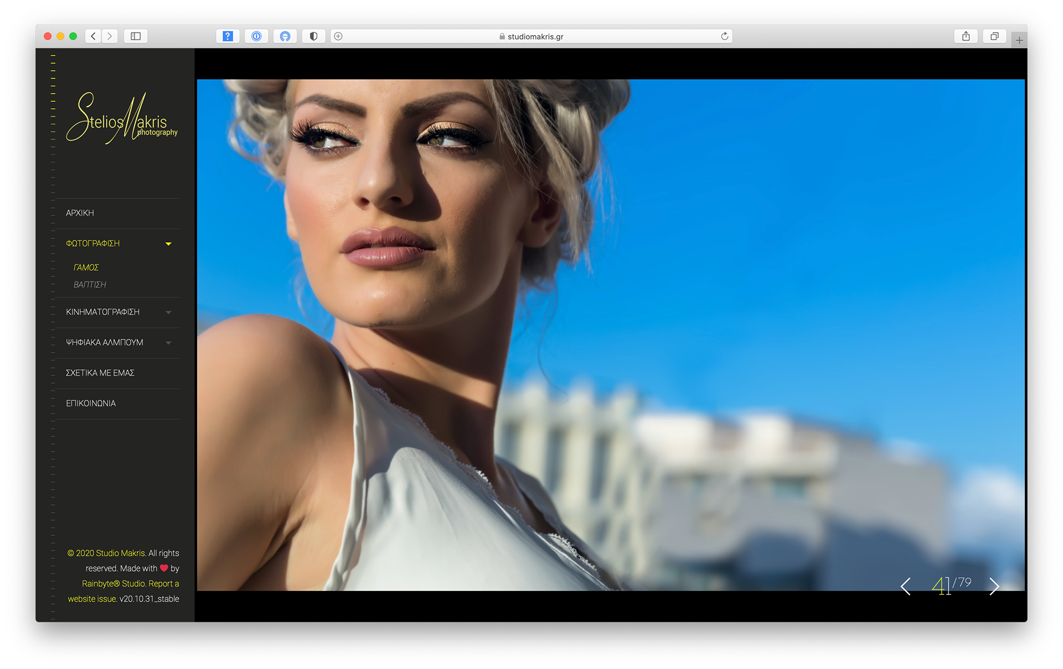Image resolution: width=1063 pixels, height=669 pixels.
Task: Show next photo with the right arrow
Action: [x=994, y=586]
